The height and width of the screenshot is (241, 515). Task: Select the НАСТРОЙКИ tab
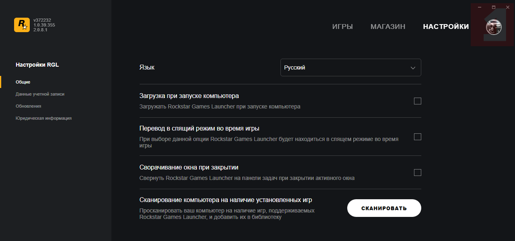tap(446, 27)
